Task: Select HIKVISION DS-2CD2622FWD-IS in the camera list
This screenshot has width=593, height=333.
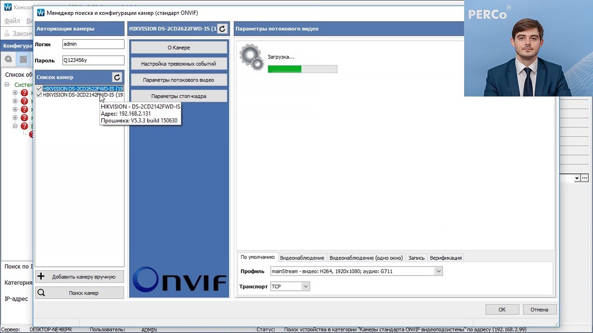Action: pos(83,89)
